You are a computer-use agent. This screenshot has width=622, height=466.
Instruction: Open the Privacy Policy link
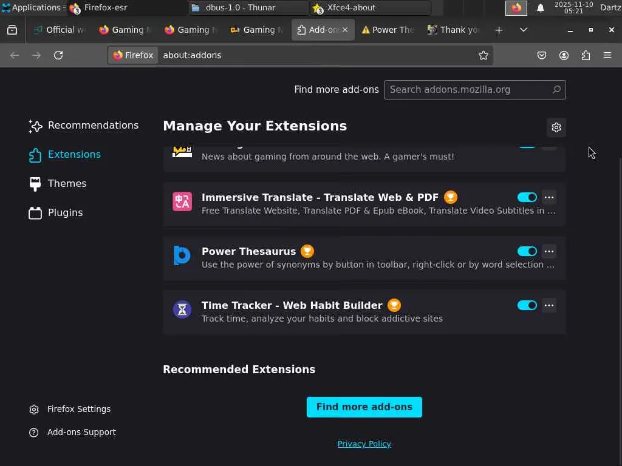tap(364, 444)
